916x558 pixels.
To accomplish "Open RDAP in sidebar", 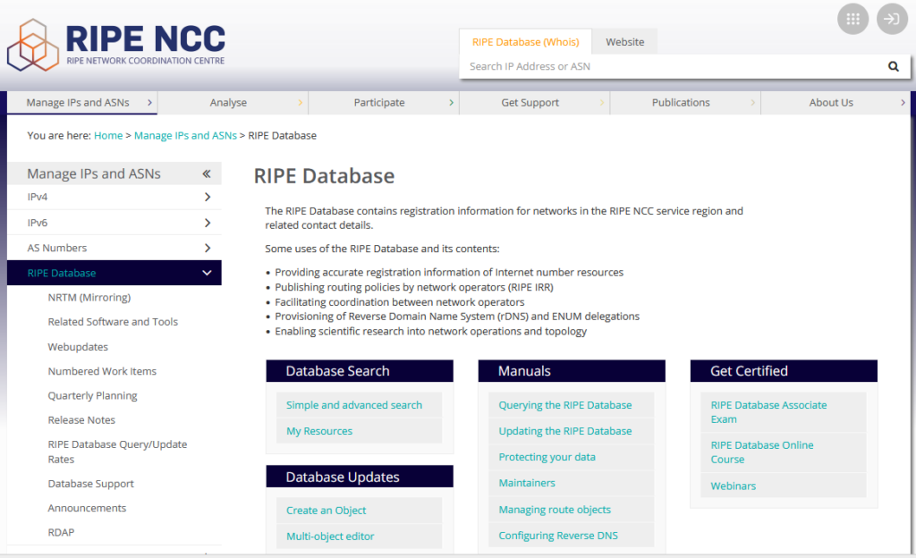I will [x=61, y=533].
